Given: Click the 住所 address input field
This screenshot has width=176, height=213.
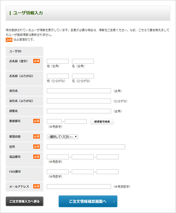Looking at the screenshot, I should coord(86,147).
